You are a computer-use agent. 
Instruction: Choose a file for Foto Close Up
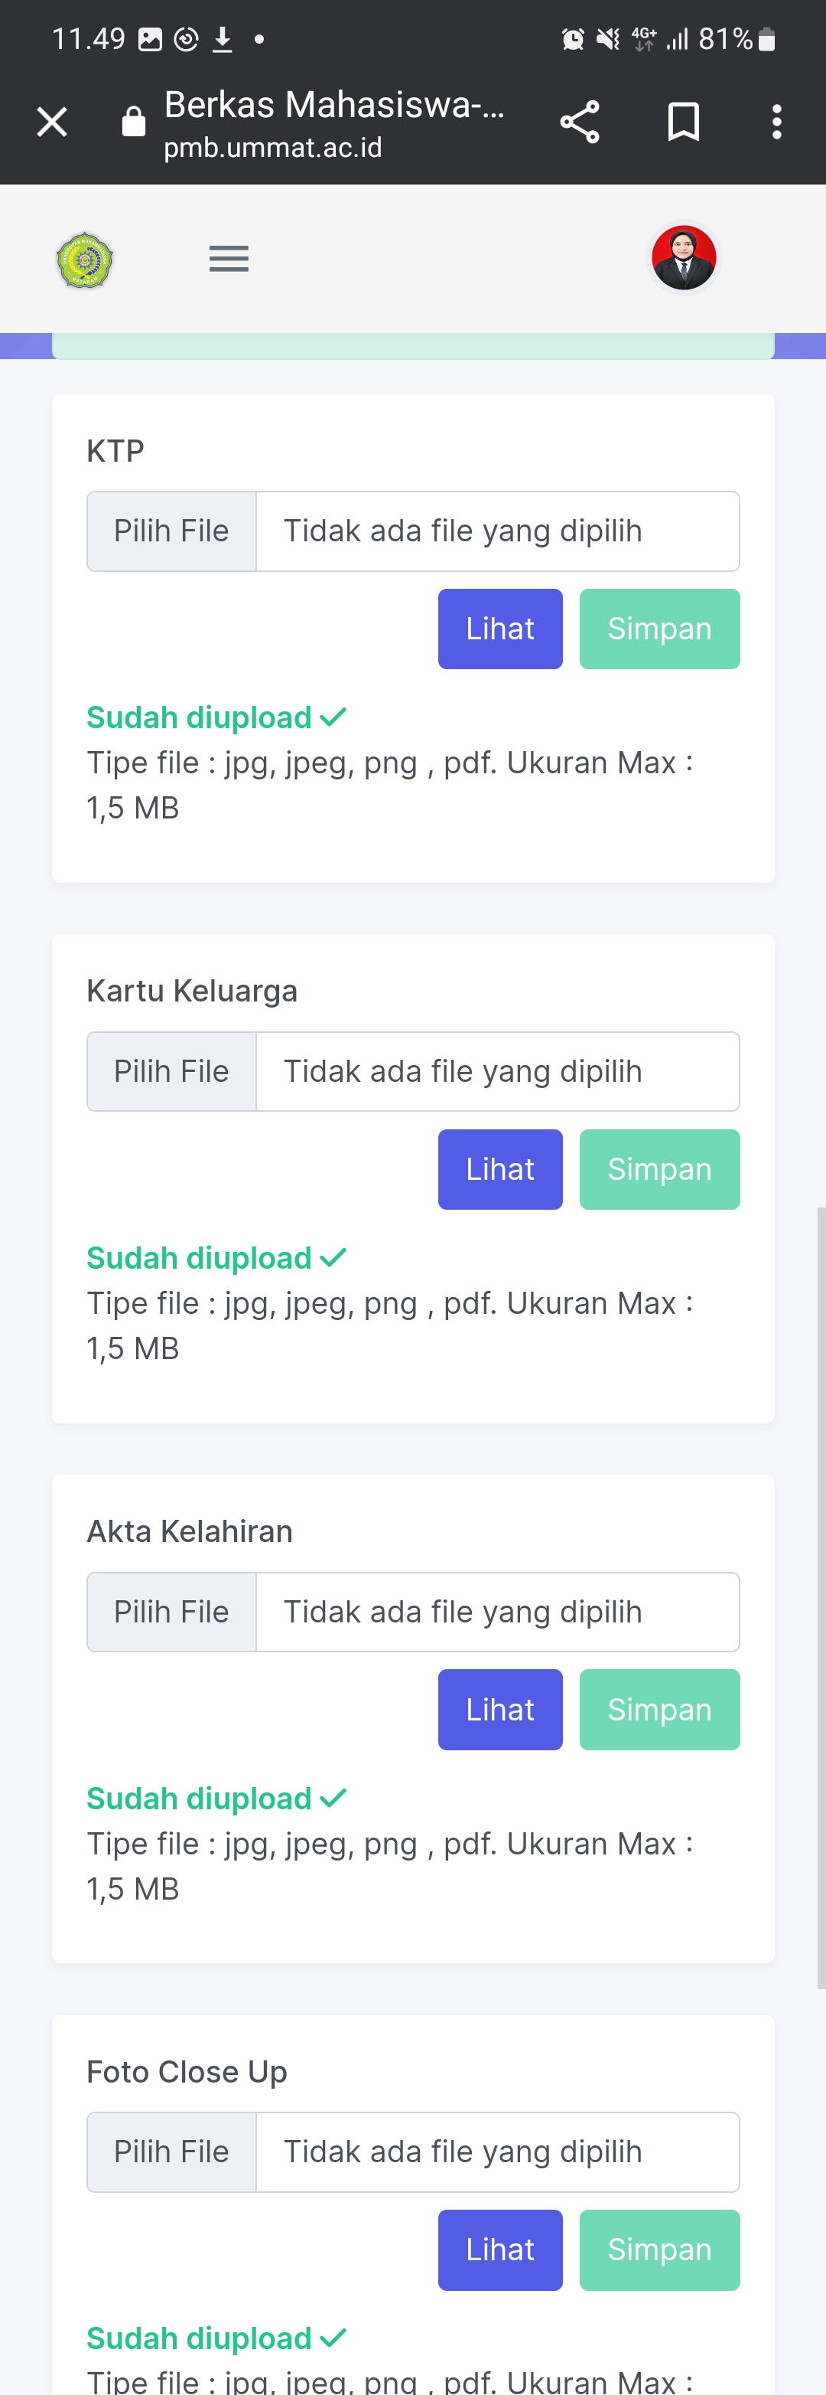point(172,2152)
